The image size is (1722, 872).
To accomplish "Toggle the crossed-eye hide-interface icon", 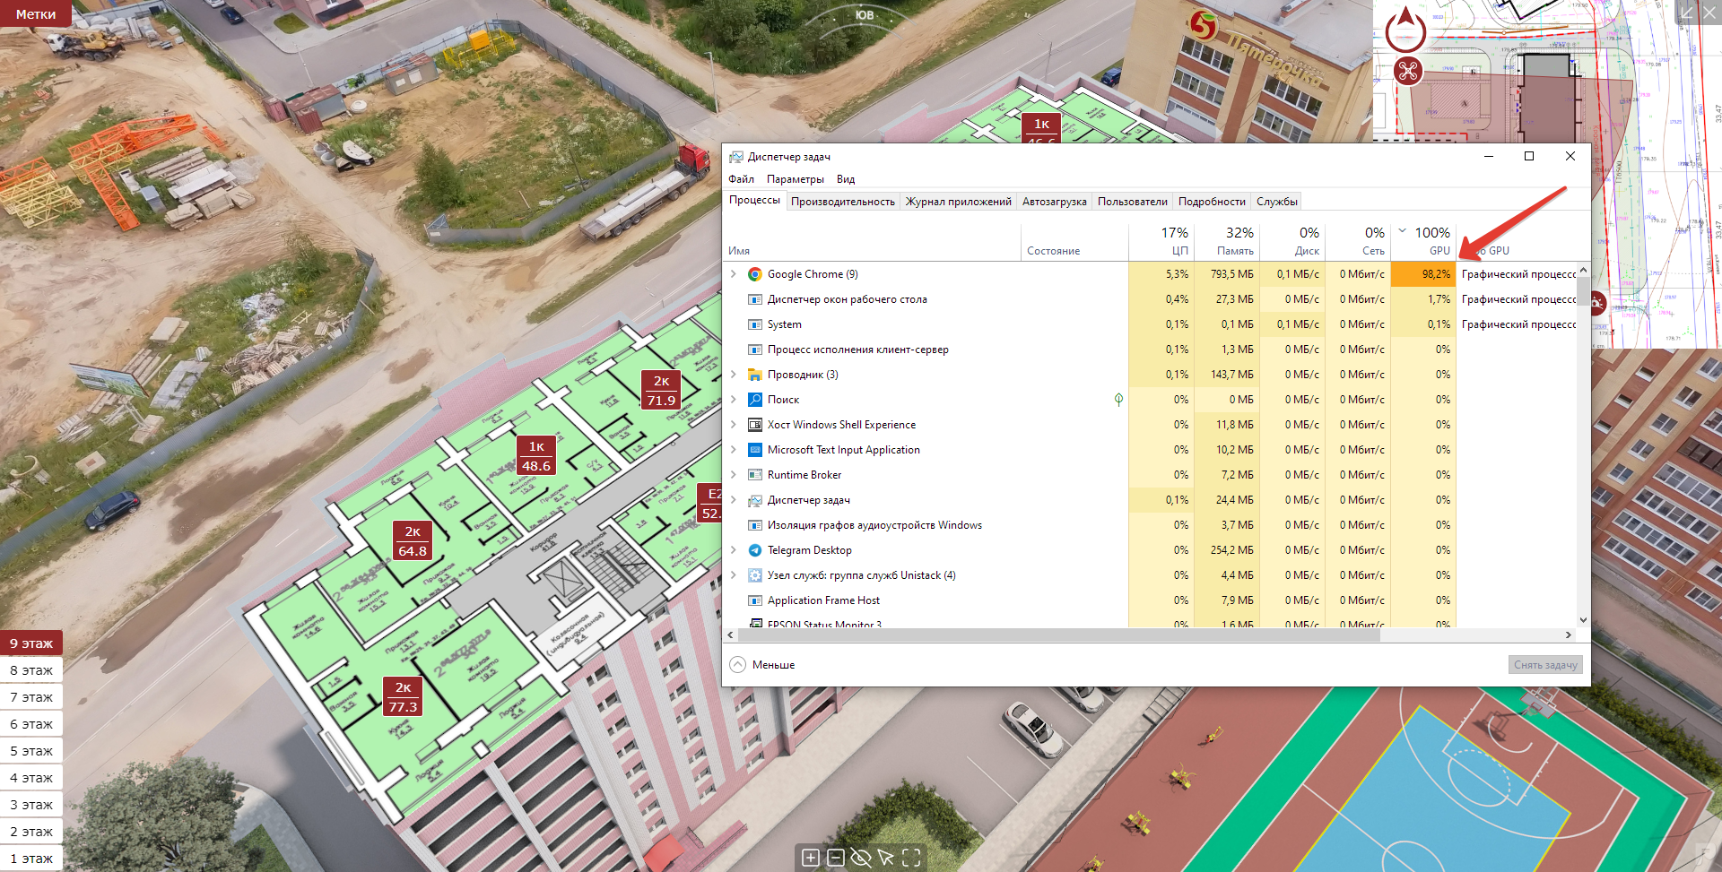I will click(861, 858).
